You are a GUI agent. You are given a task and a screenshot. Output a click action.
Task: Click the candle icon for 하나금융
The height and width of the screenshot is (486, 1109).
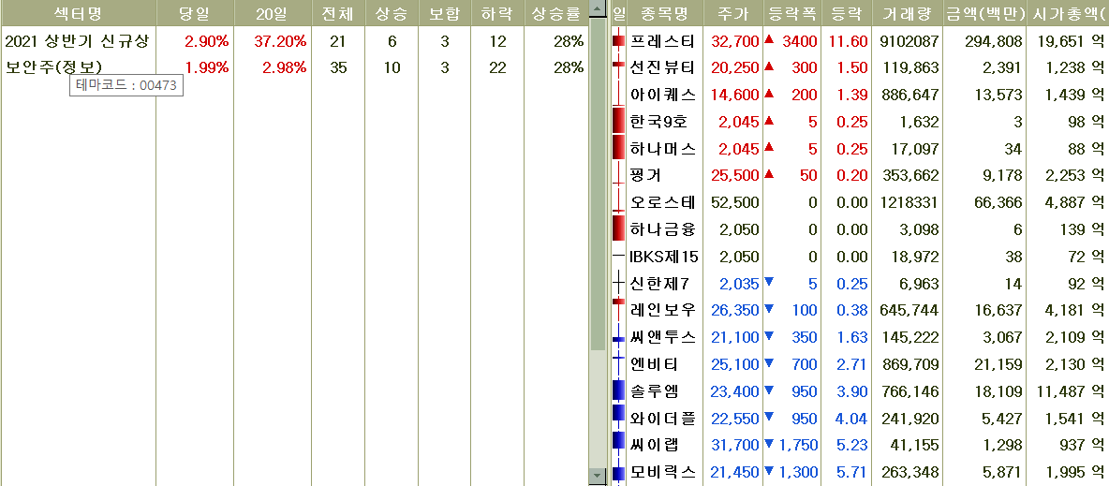(x=619, y=229)
